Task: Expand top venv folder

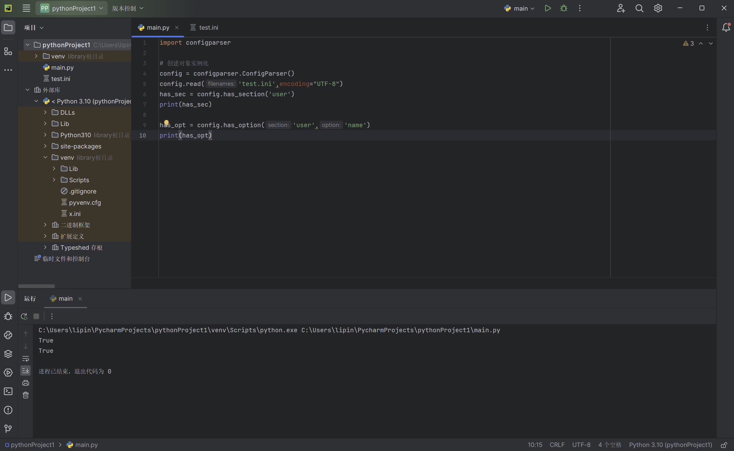Action: coord(36,56)
